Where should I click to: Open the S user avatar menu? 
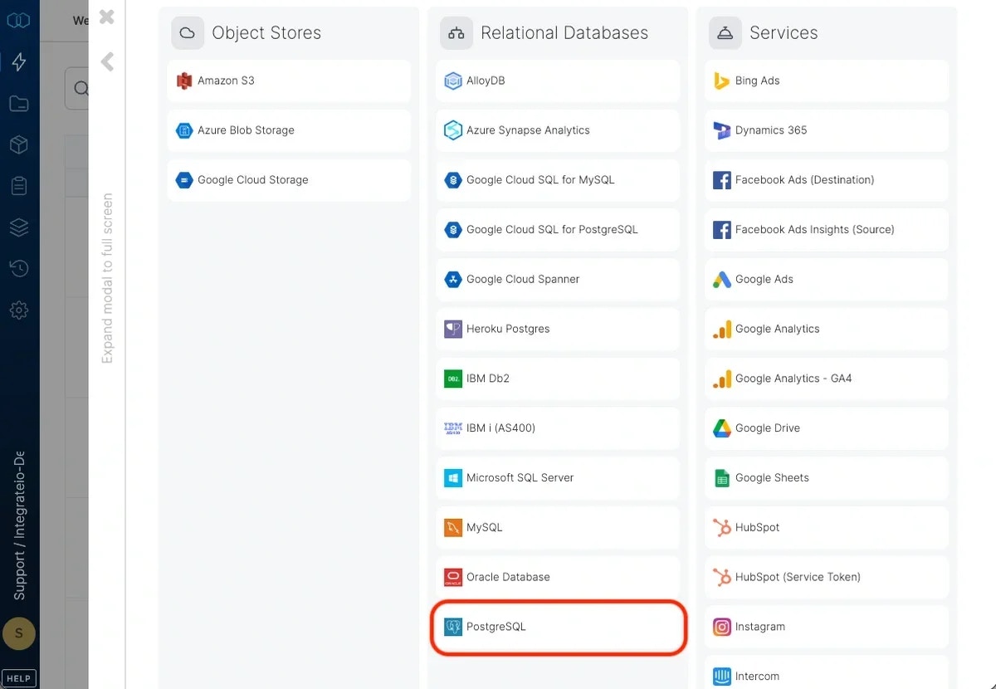(18, 633)
